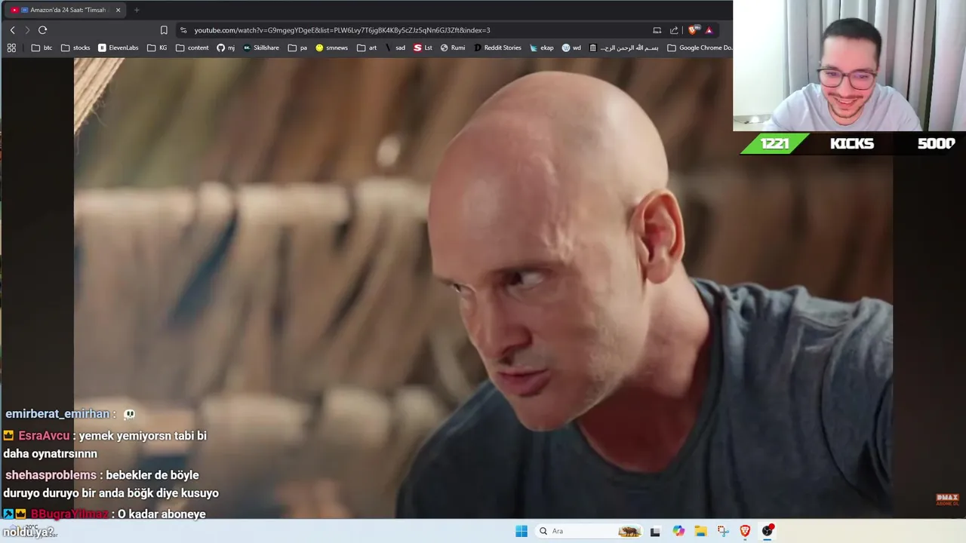Open the pa bookmark folder

point(297,48)
